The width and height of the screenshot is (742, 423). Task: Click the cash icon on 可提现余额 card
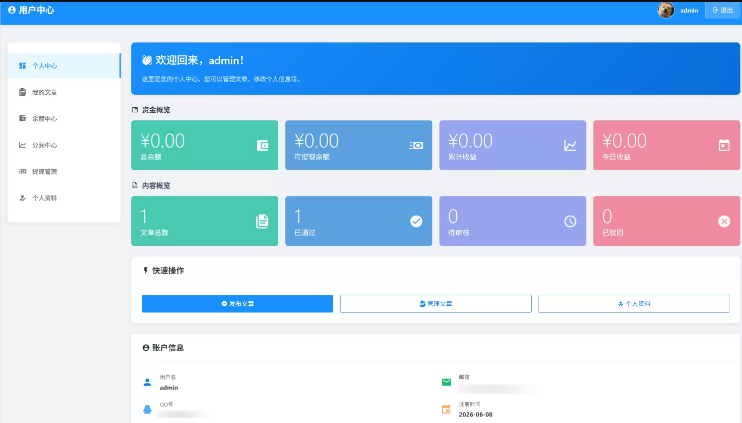click(416, 146)
